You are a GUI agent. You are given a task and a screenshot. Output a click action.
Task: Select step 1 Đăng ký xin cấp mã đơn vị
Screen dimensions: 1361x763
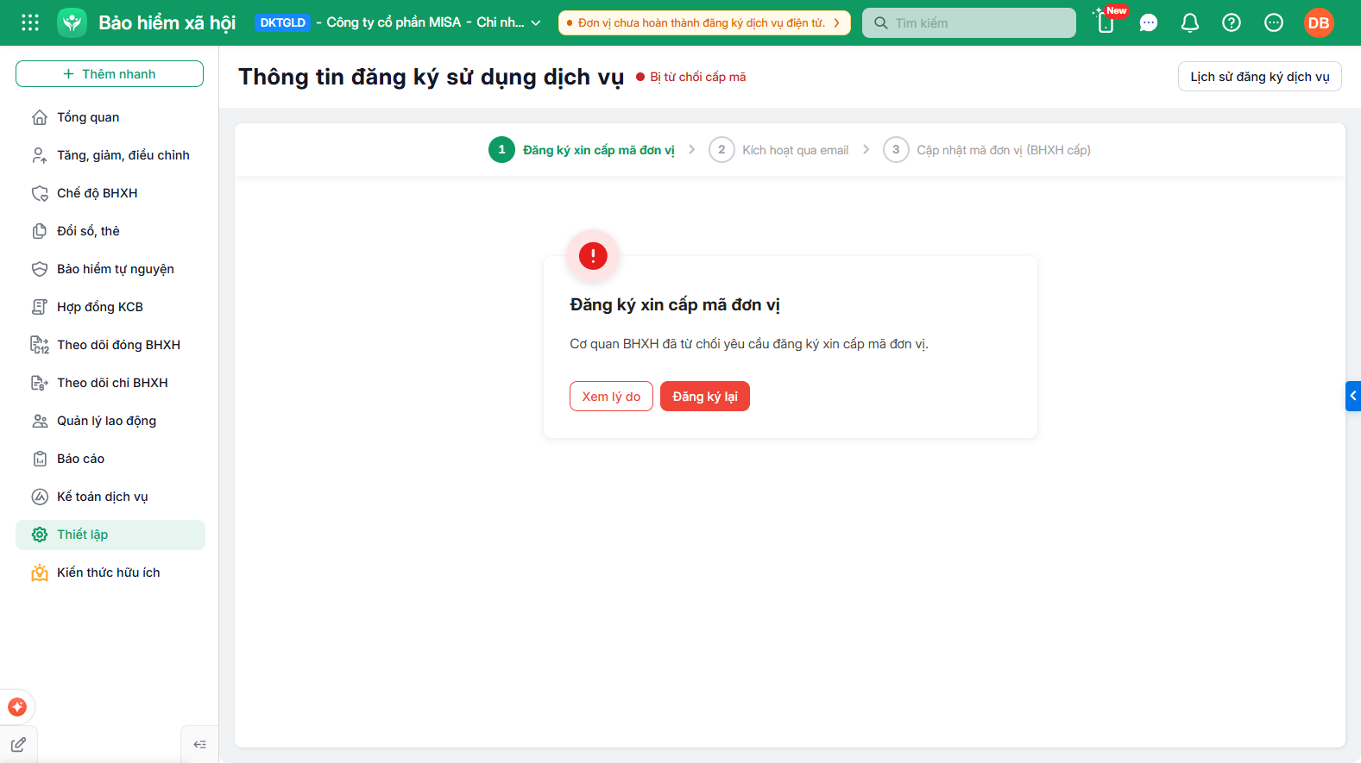click(x=582, y=150)
